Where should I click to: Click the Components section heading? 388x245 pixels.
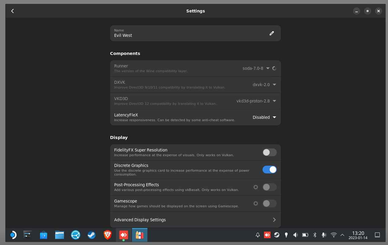(x=125, y=53)
